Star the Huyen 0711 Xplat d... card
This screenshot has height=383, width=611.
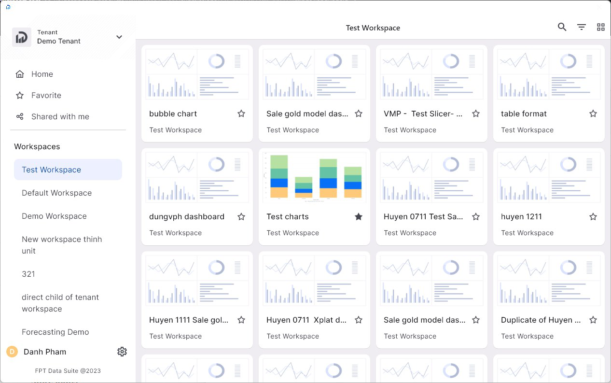(x=359, y=320)
